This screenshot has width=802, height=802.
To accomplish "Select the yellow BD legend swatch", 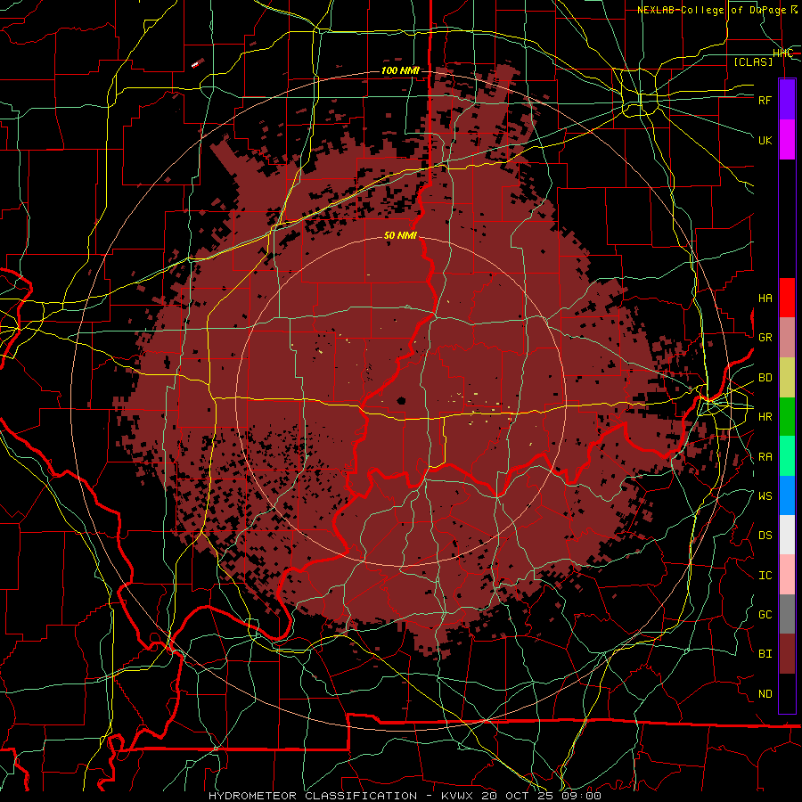I will pos(787,378).
